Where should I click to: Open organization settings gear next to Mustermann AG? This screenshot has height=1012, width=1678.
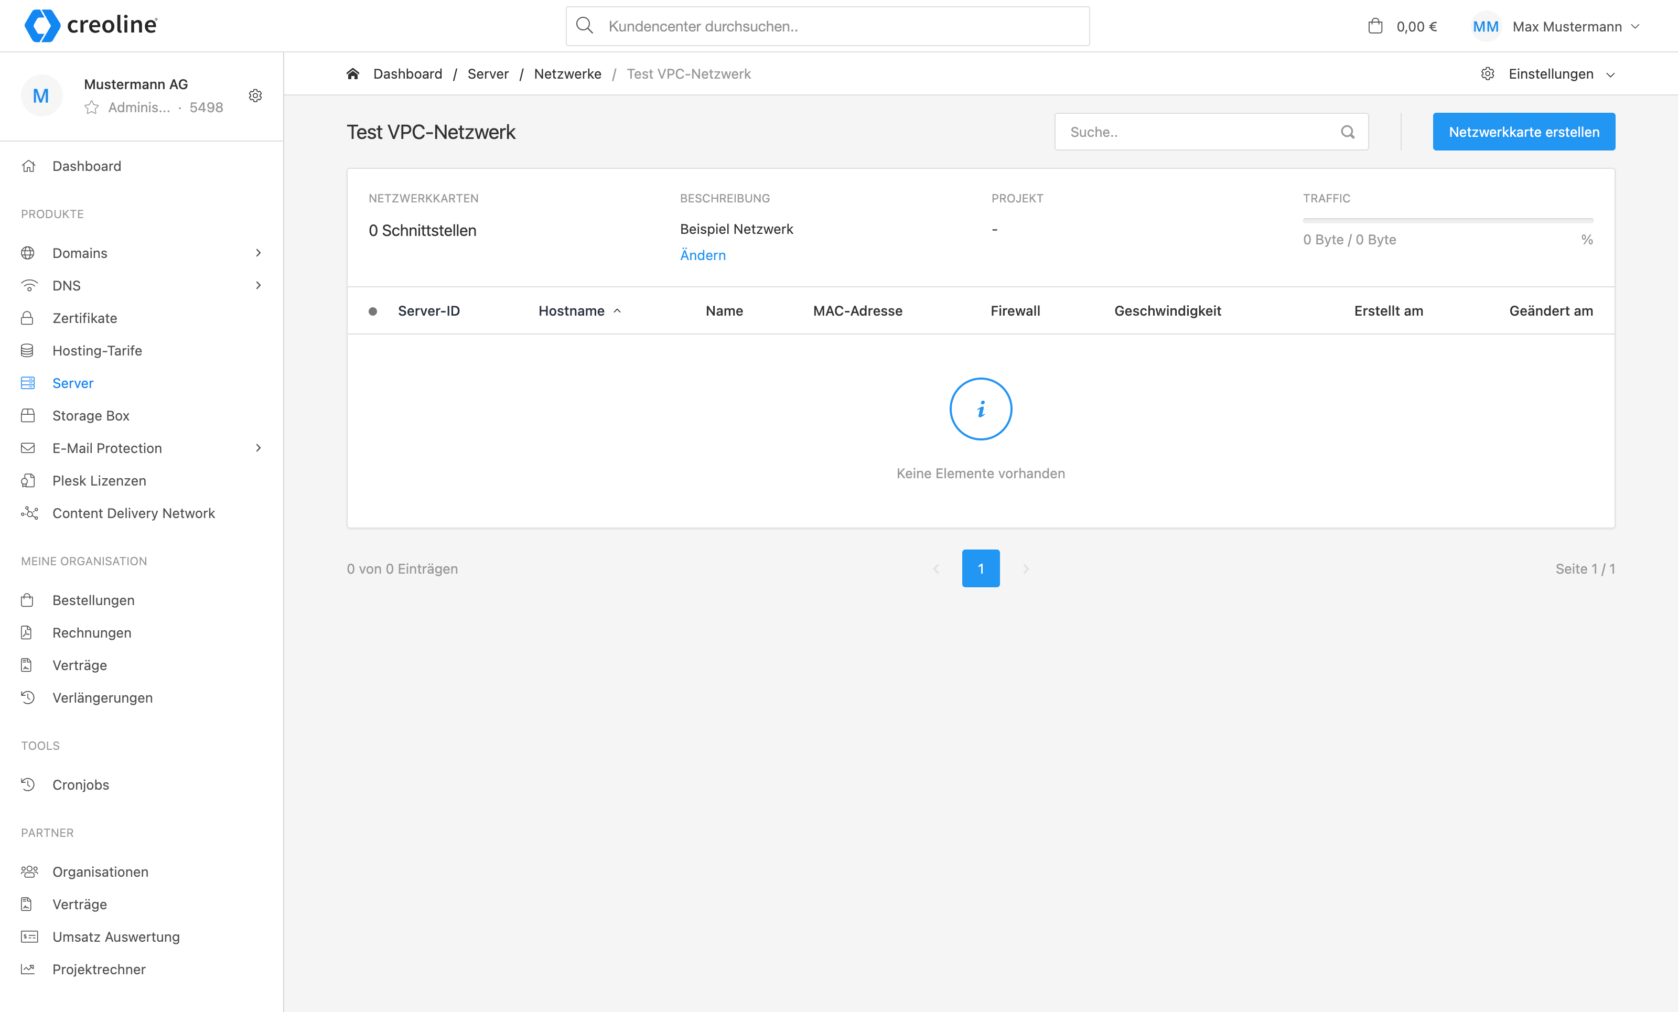coord(255,95)
